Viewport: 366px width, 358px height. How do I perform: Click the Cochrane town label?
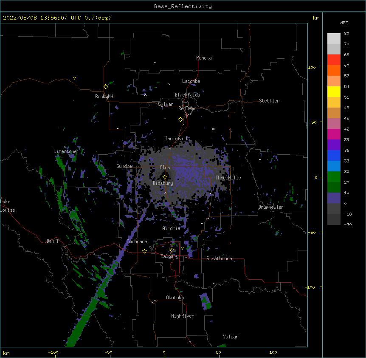click(137, 242)
